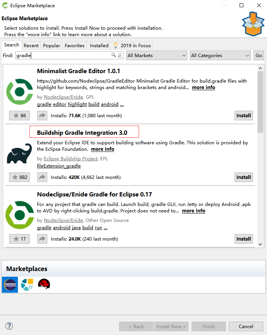
Task: Open more info for Nodeclipse/Enide Gradle
Action: (193, 211)
